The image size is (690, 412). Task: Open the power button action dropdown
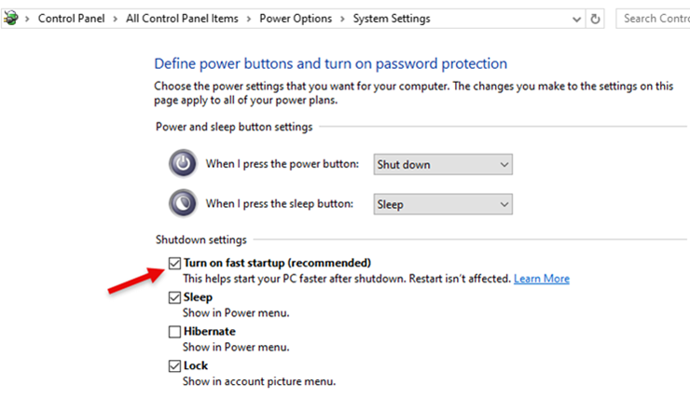[443, 165]
